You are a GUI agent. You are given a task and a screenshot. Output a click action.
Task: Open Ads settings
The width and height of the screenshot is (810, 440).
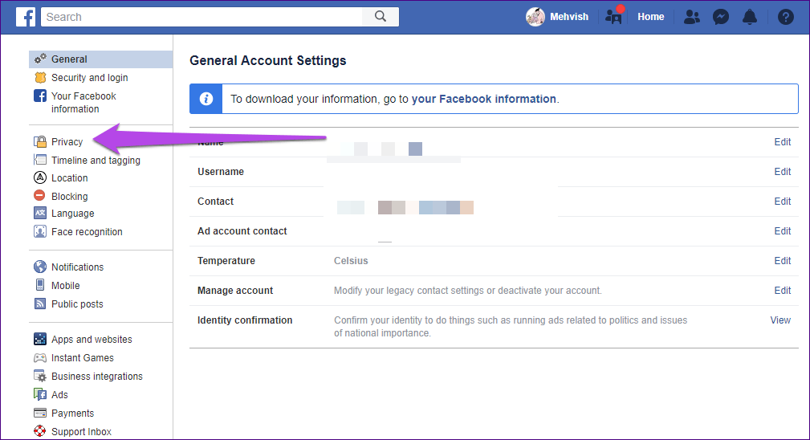pyautogui.click(x=59, y=394)
